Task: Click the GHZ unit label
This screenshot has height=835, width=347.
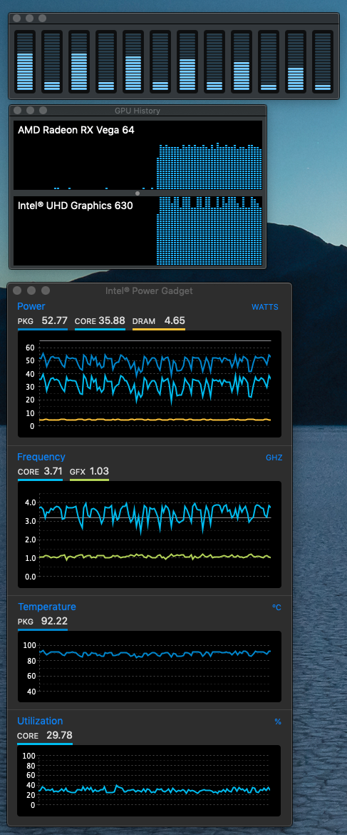Action: 274,457
